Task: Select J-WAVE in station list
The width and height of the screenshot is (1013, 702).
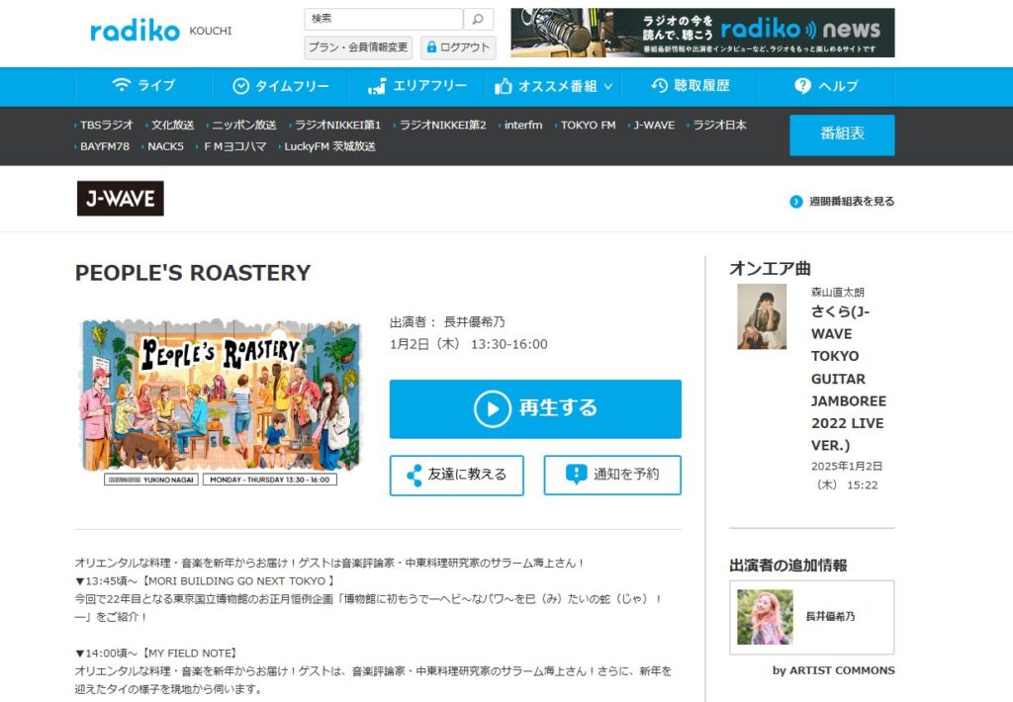Action: (x=652, y=126)
